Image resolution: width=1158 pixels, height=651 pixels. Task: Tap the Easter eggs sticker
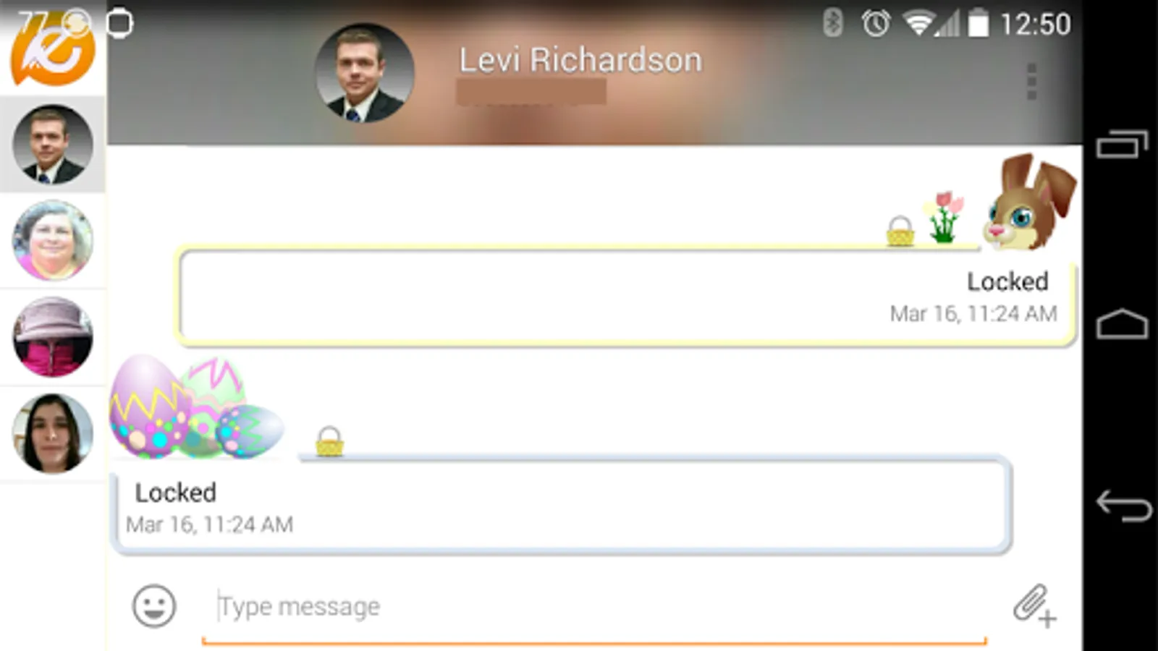click(x=195, y=407)
